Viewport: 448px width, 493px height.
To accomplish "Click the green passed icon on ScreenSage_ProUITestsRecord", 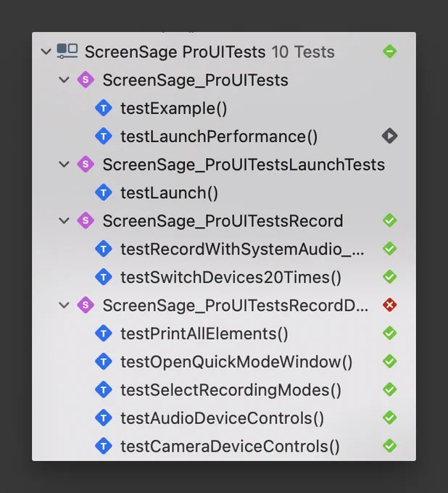I will point(390,220).
